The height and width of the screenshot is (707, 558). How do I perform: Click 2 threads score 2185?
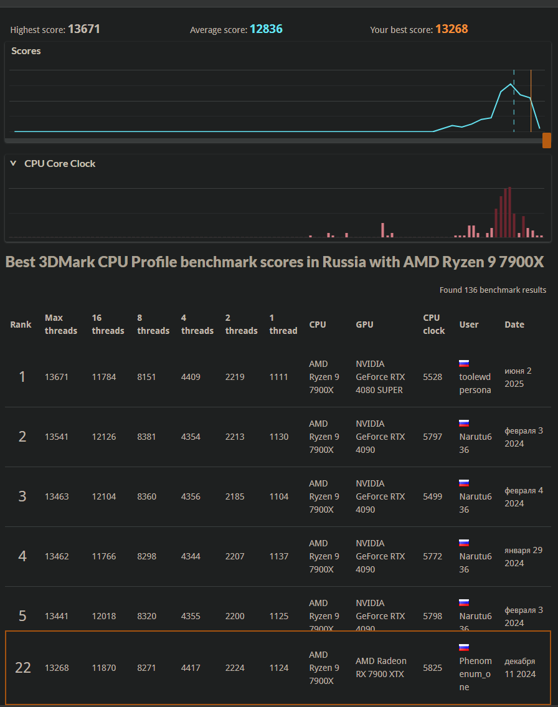point(235,496)
